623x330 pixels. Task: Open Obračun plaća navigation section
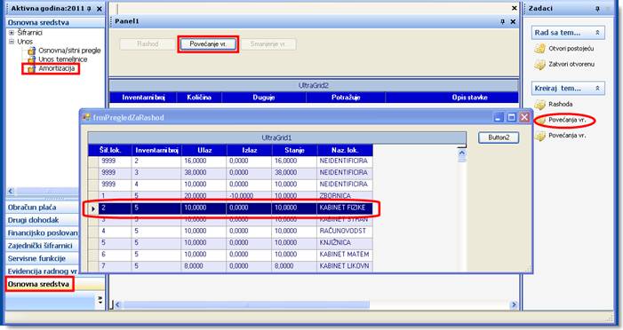tap(42, 208)
